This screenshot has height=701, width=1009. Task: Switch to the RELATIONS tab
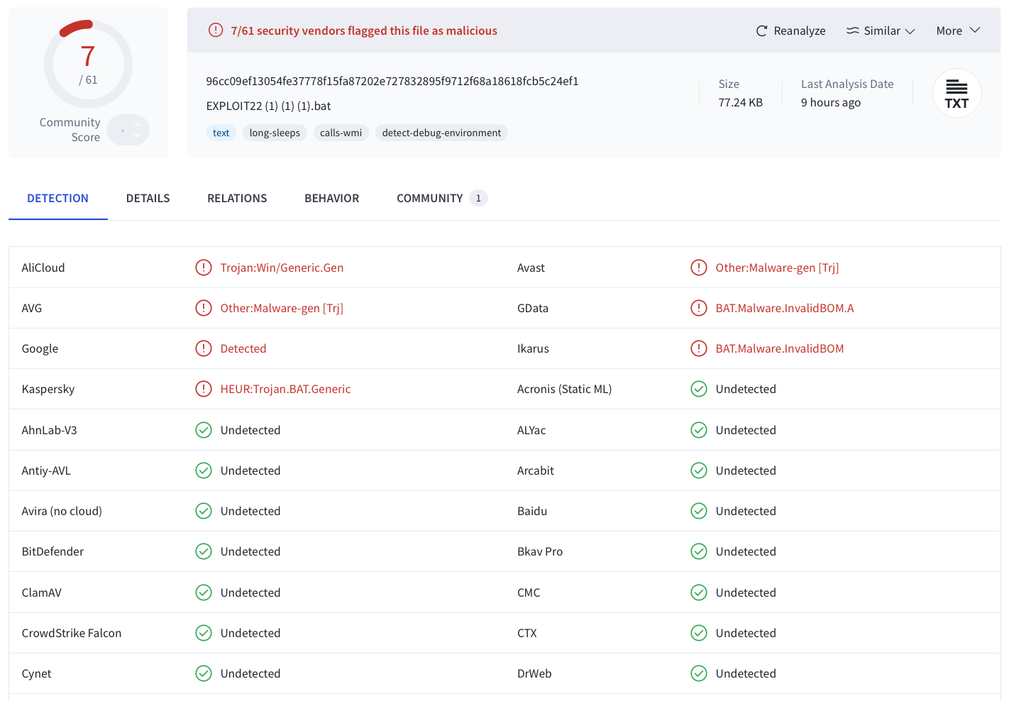click(x=237, y=198)
